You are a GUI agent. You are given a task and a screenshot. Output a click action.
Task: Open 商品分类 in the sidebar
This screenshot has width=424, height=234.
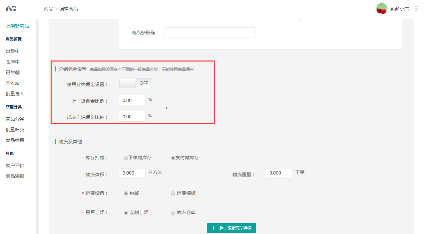tap(15, 119)
